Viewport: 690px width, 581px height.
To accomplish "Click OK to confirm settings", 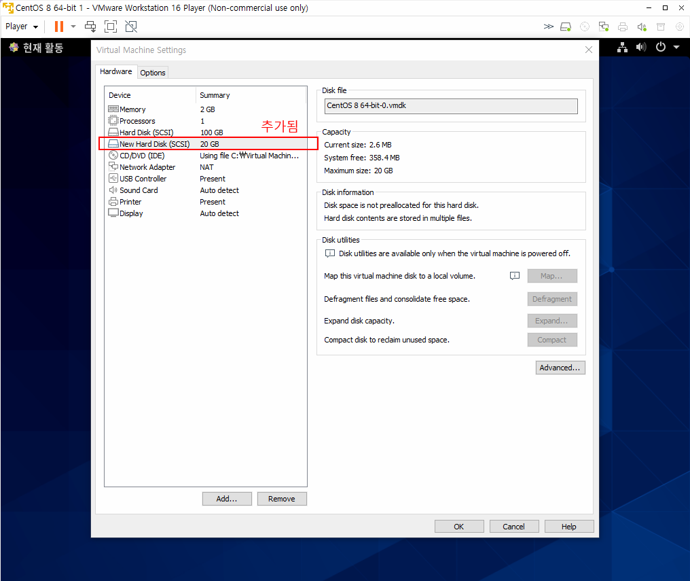I will 459,527.
